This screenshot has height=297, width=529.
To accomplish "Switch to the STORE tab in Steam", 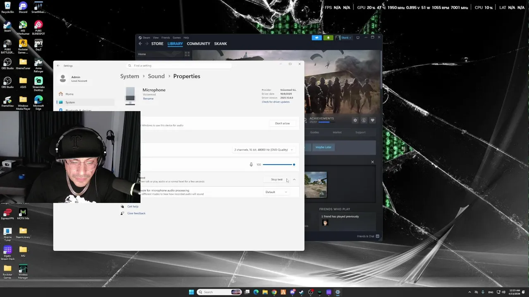I will click(x=157, y=44).
